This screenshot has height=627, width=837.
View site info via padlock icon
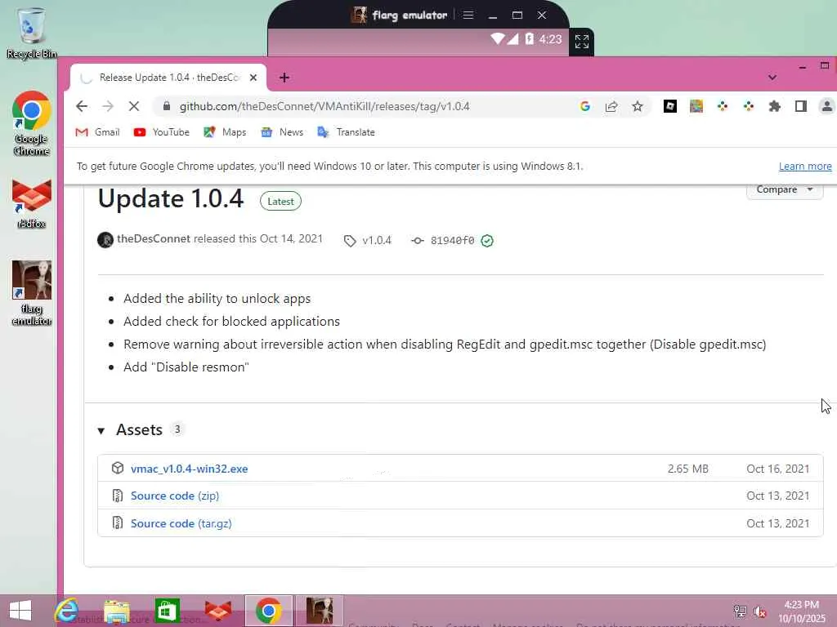[x=167, y=106]
